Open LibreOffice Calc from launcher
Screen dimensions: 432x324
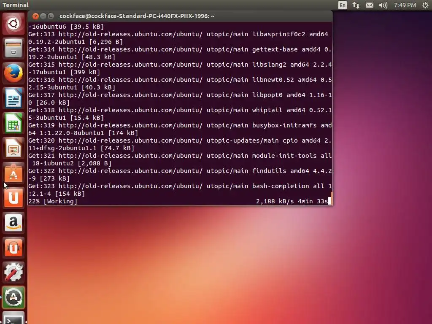pos(13,123)
